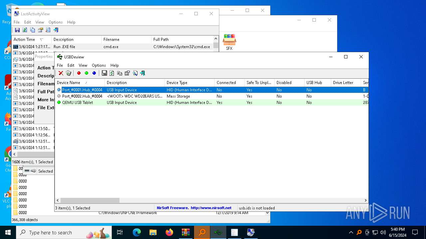Open the NirSoft website link in status bar

pos(211,208)
